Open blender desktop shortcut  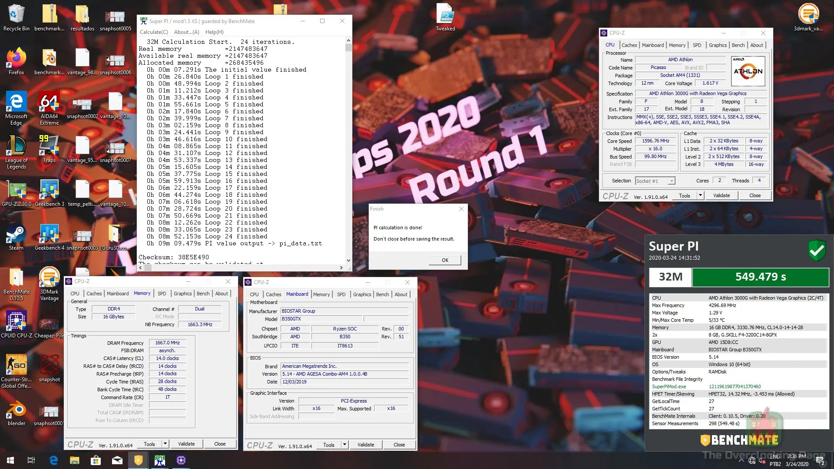coord(16,413)
